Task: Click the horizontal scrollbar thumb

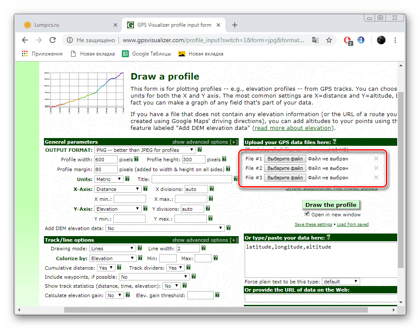Action: [x=216, y=310]
